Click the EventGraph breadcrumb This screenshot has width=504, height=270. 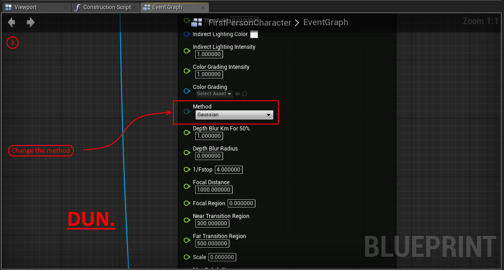click(326, 22)
